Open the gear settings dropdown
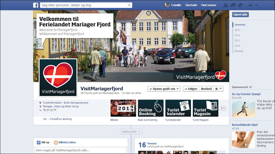Viewport: 275px width, 154px height. tap(219, 89)
